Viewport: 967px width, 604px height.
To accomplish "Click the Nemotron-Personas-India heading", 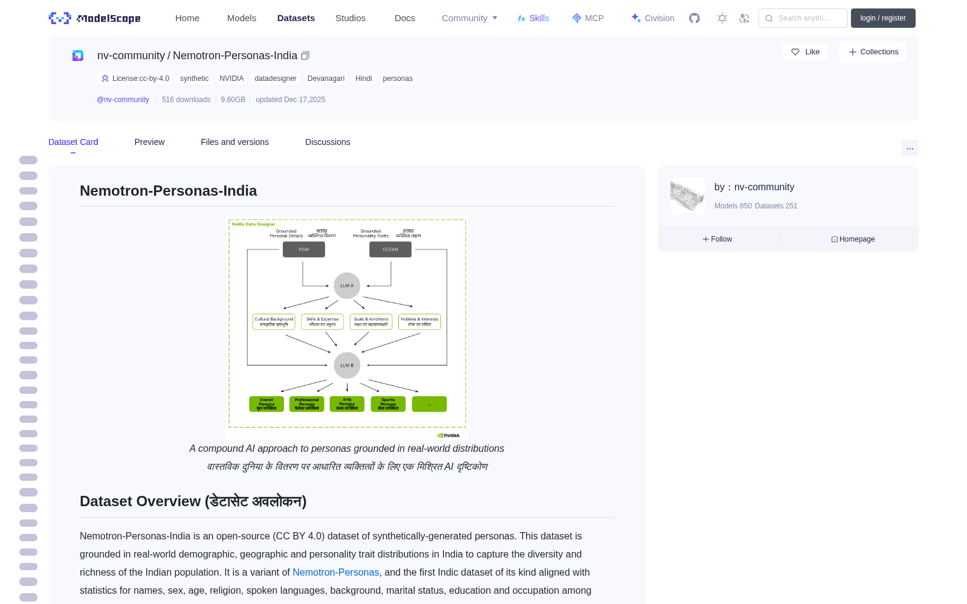I will [169, 191].
